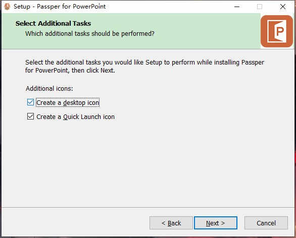Uncheck the desktop icon checkbox
Viewport: 296px width, 238px height.
click(30, 102)
